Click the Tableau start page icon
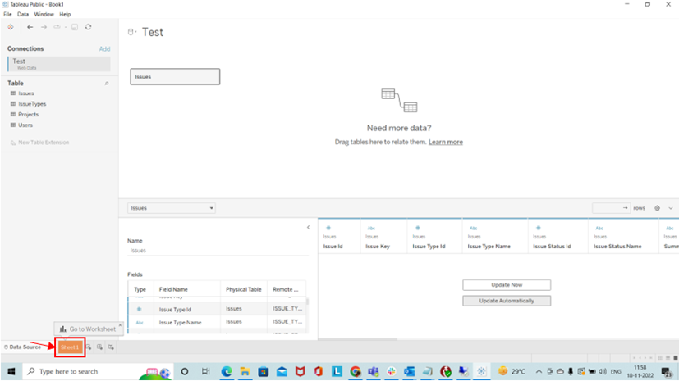 11,27
